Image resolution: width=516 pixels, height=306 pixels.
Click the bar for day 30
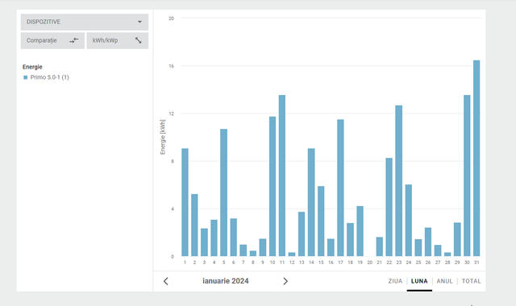467,176
